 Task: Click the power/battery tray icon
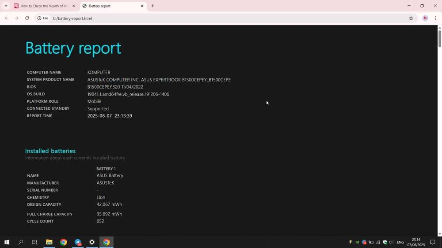350,242
